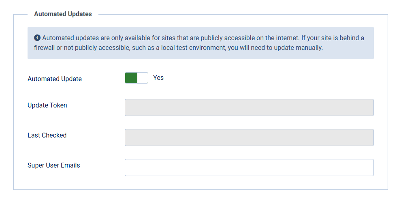The image size is (401, 202).
Task: Toggle the Automated Update switch
Action: 137,78
